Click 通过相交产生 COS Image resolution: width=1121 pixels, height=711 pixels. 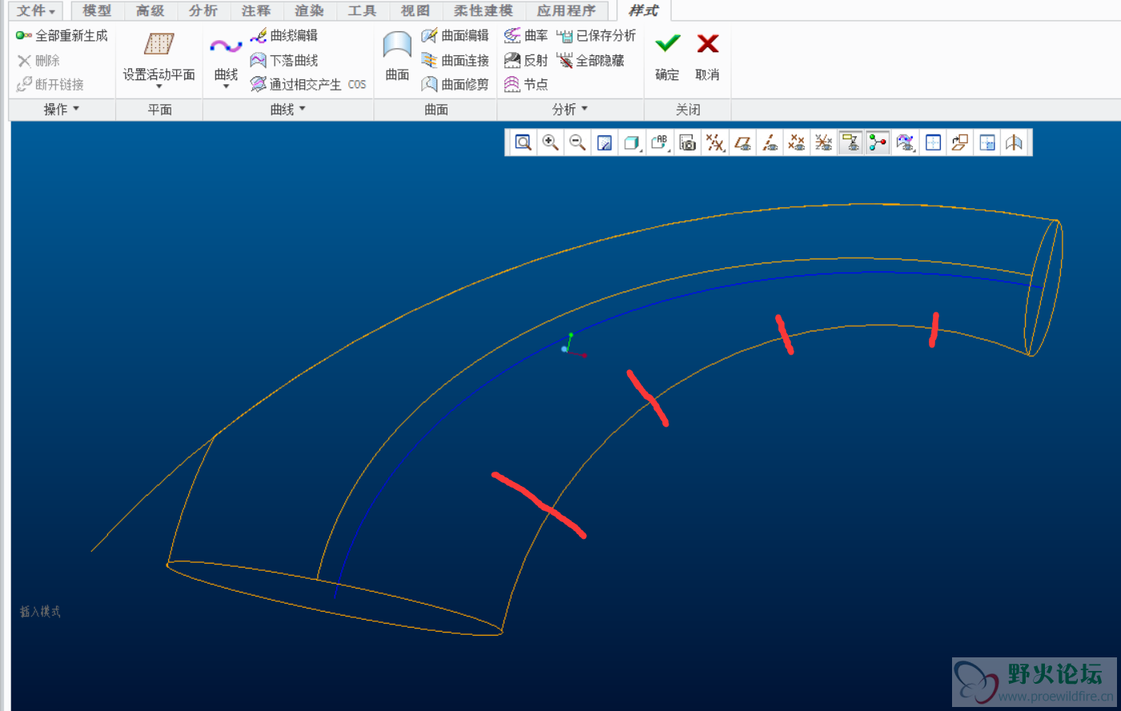(308, 84)
